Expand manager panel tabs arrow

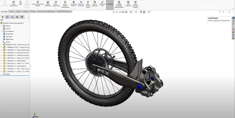tap(28, 17)
